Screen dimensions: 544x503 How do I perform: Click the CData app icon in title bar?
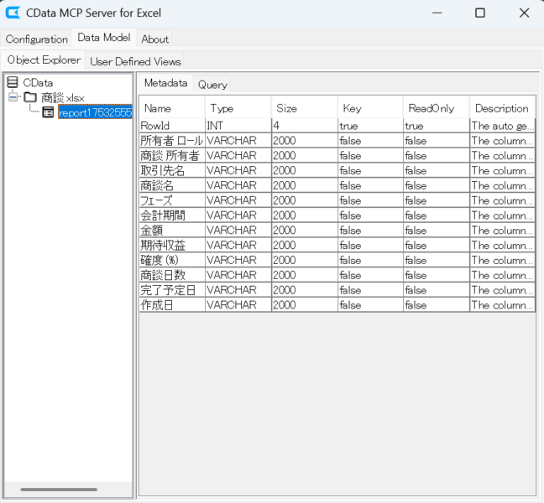(13, 13)
